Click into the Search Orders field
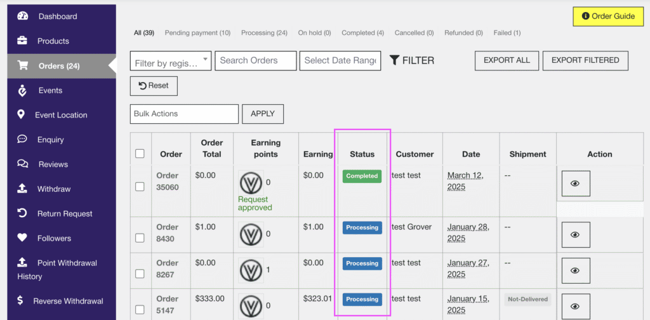 pyautogui.click(x=256, y=61)
